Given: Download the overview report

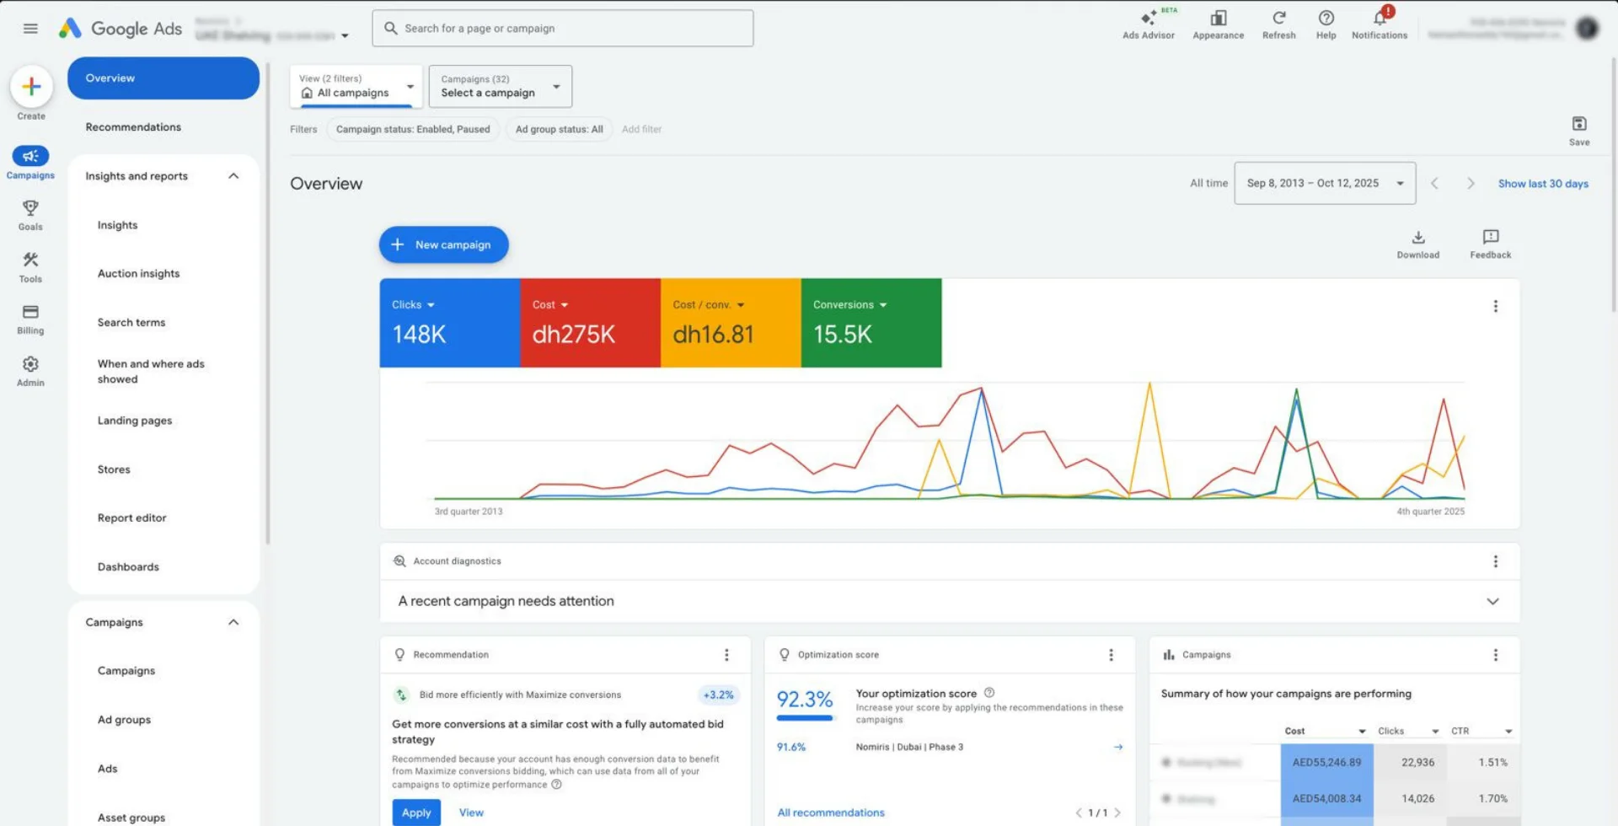Looking at the screenshot, I should (1417, 239).
